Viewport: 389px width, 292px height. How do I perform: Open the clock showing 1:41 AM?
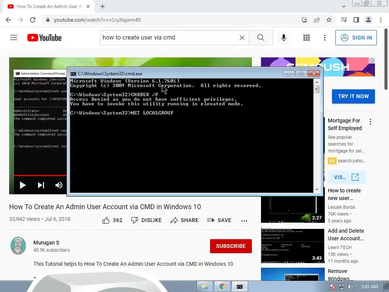tap(369, 287)
